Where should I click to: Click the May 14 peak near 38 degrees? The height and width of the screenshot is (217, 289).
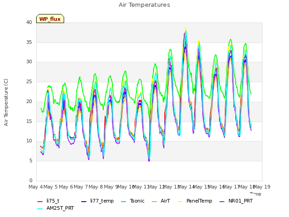pos(186,28)
